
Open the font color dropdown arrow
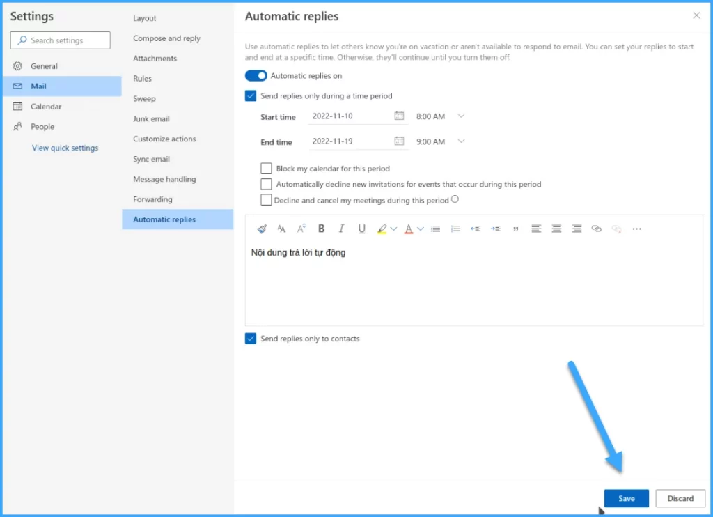[x=421, y=229]
